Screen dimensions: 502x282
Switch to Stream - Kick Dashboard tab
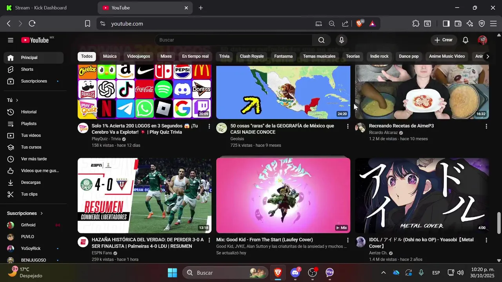(x=41, y=8)
